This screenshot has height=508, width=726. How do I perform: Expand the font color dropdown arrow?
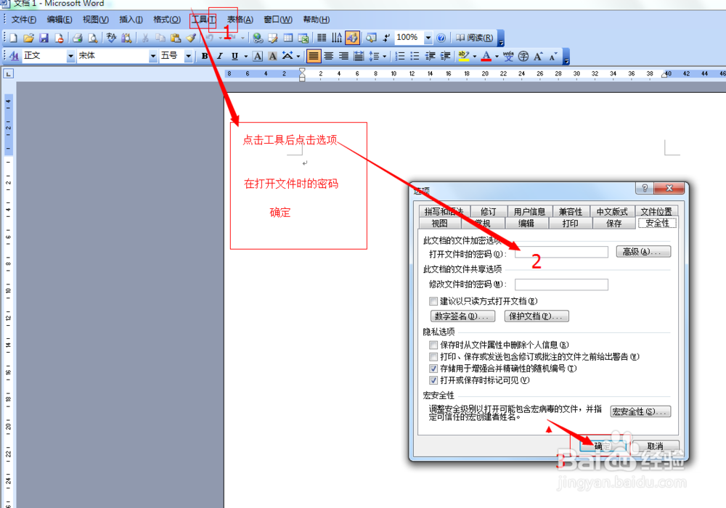[x=497, y=56]
